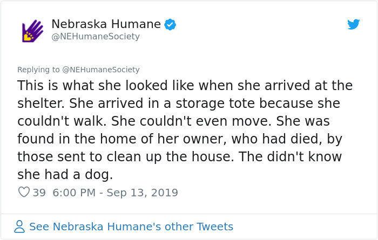Open the 6:00 PM tweet timestamp
The image size is (378, 240).
pyautogui.click(x=74, y=193)
